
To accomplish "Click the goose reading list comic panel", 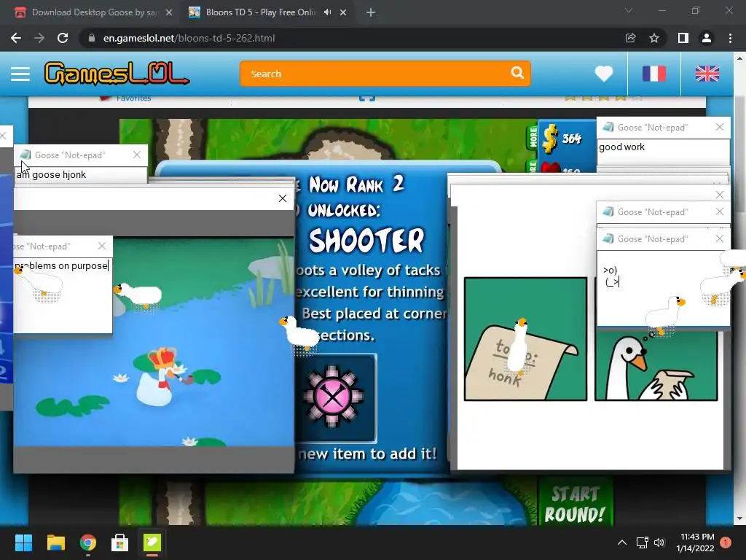I will [x=656, y=366].
